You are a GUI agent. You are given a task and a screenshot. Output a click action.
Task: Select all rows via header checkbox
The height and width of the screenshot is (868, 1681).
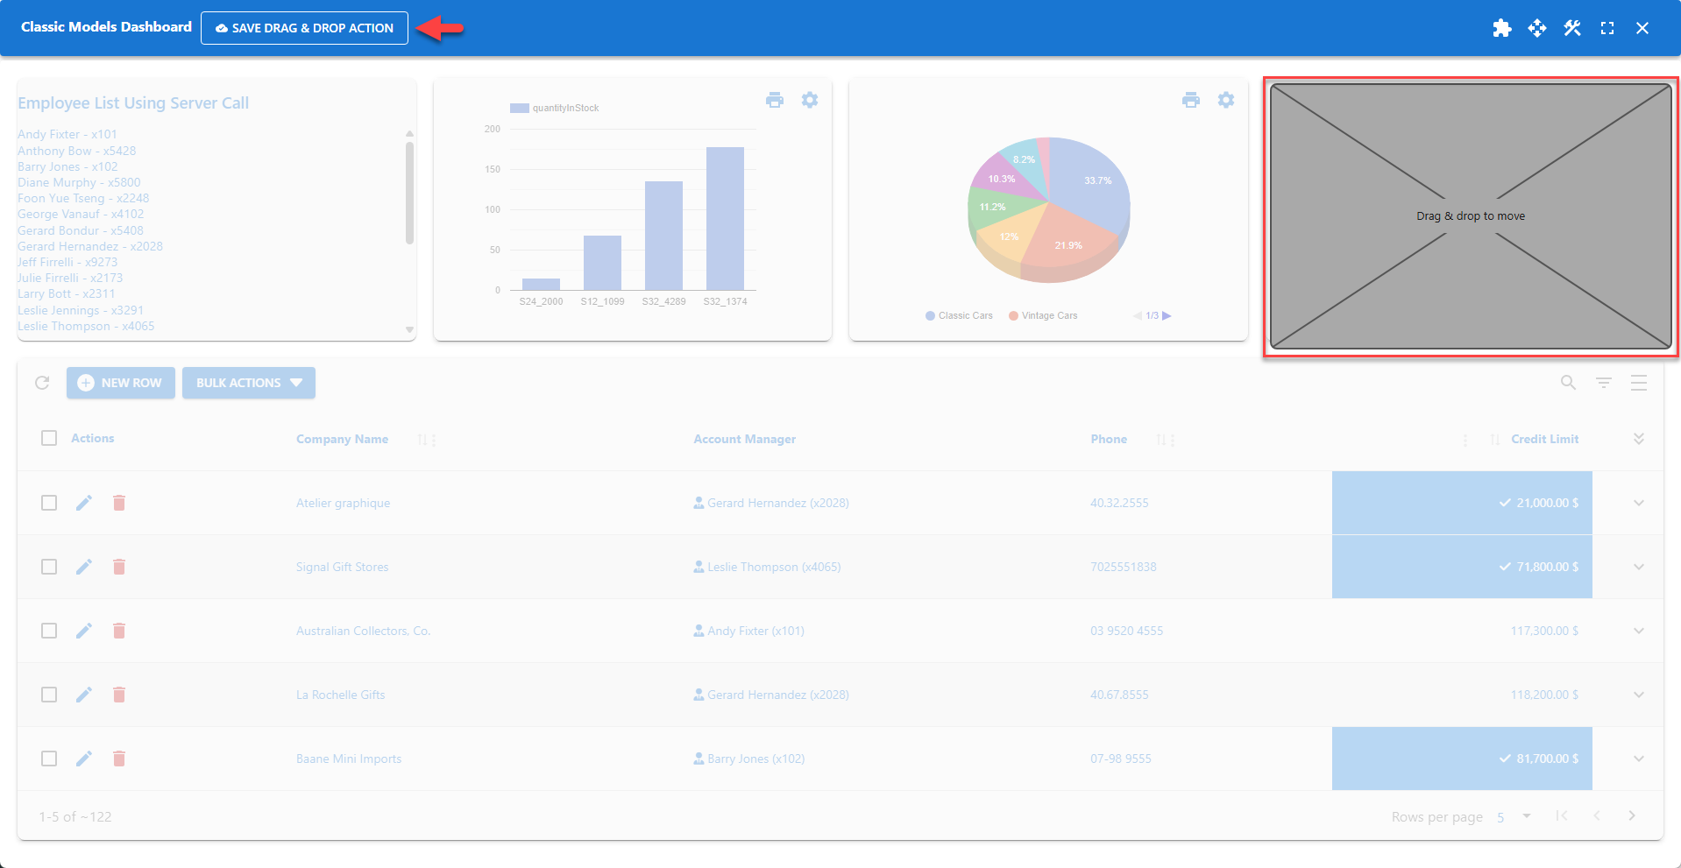click(49, 438)
